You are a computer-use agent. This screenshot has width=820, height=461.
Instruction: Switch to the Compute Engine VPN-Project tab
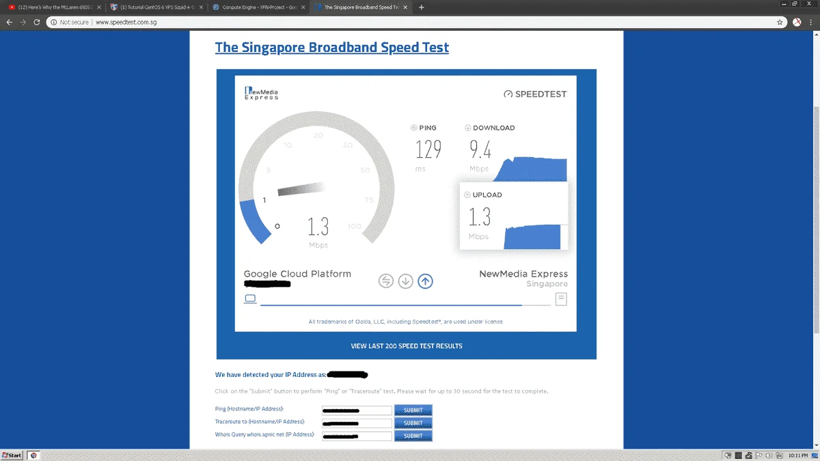pyautogui.click(x=258, y=8)
